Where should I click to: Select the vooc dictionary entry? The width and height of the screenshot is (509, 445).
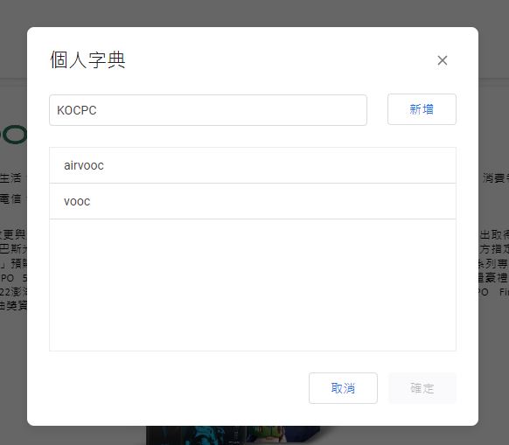pyautogui.click(x=253, y=201)
